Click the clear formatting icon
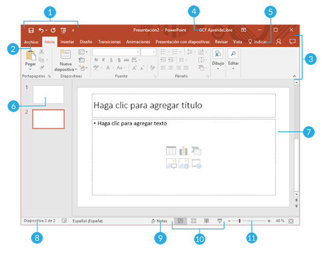The width and height of the screenshot is (328, 263). point(152,68)
